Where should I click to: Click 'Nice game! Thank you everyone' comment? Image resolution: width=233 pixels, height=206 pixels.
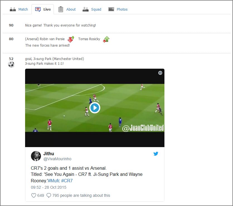coord(60,25)
